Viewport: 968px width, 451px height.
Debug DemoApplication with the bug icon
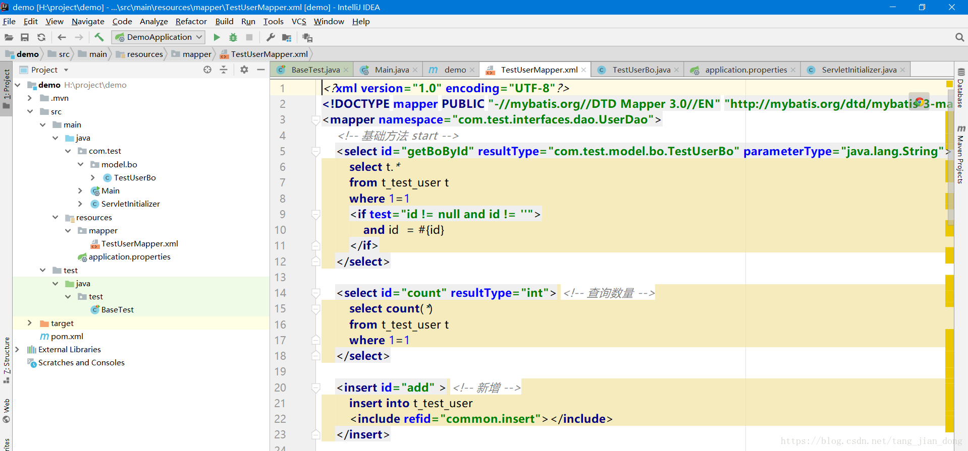tap(233, 37)
